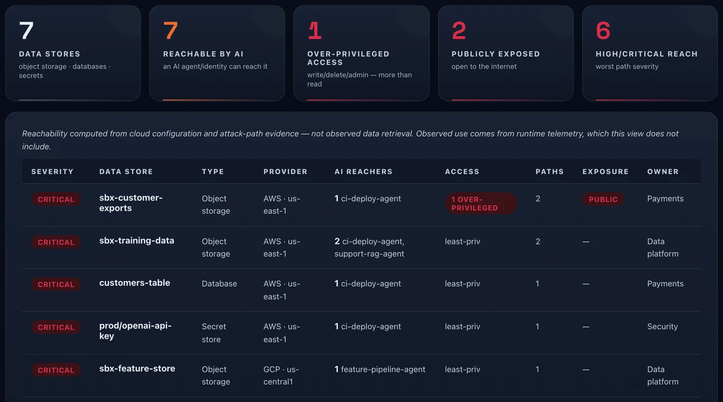Select the Over-Privileged Access card
Image resolution: width=723 pixels, height=402 pixels.
[361, 53]
